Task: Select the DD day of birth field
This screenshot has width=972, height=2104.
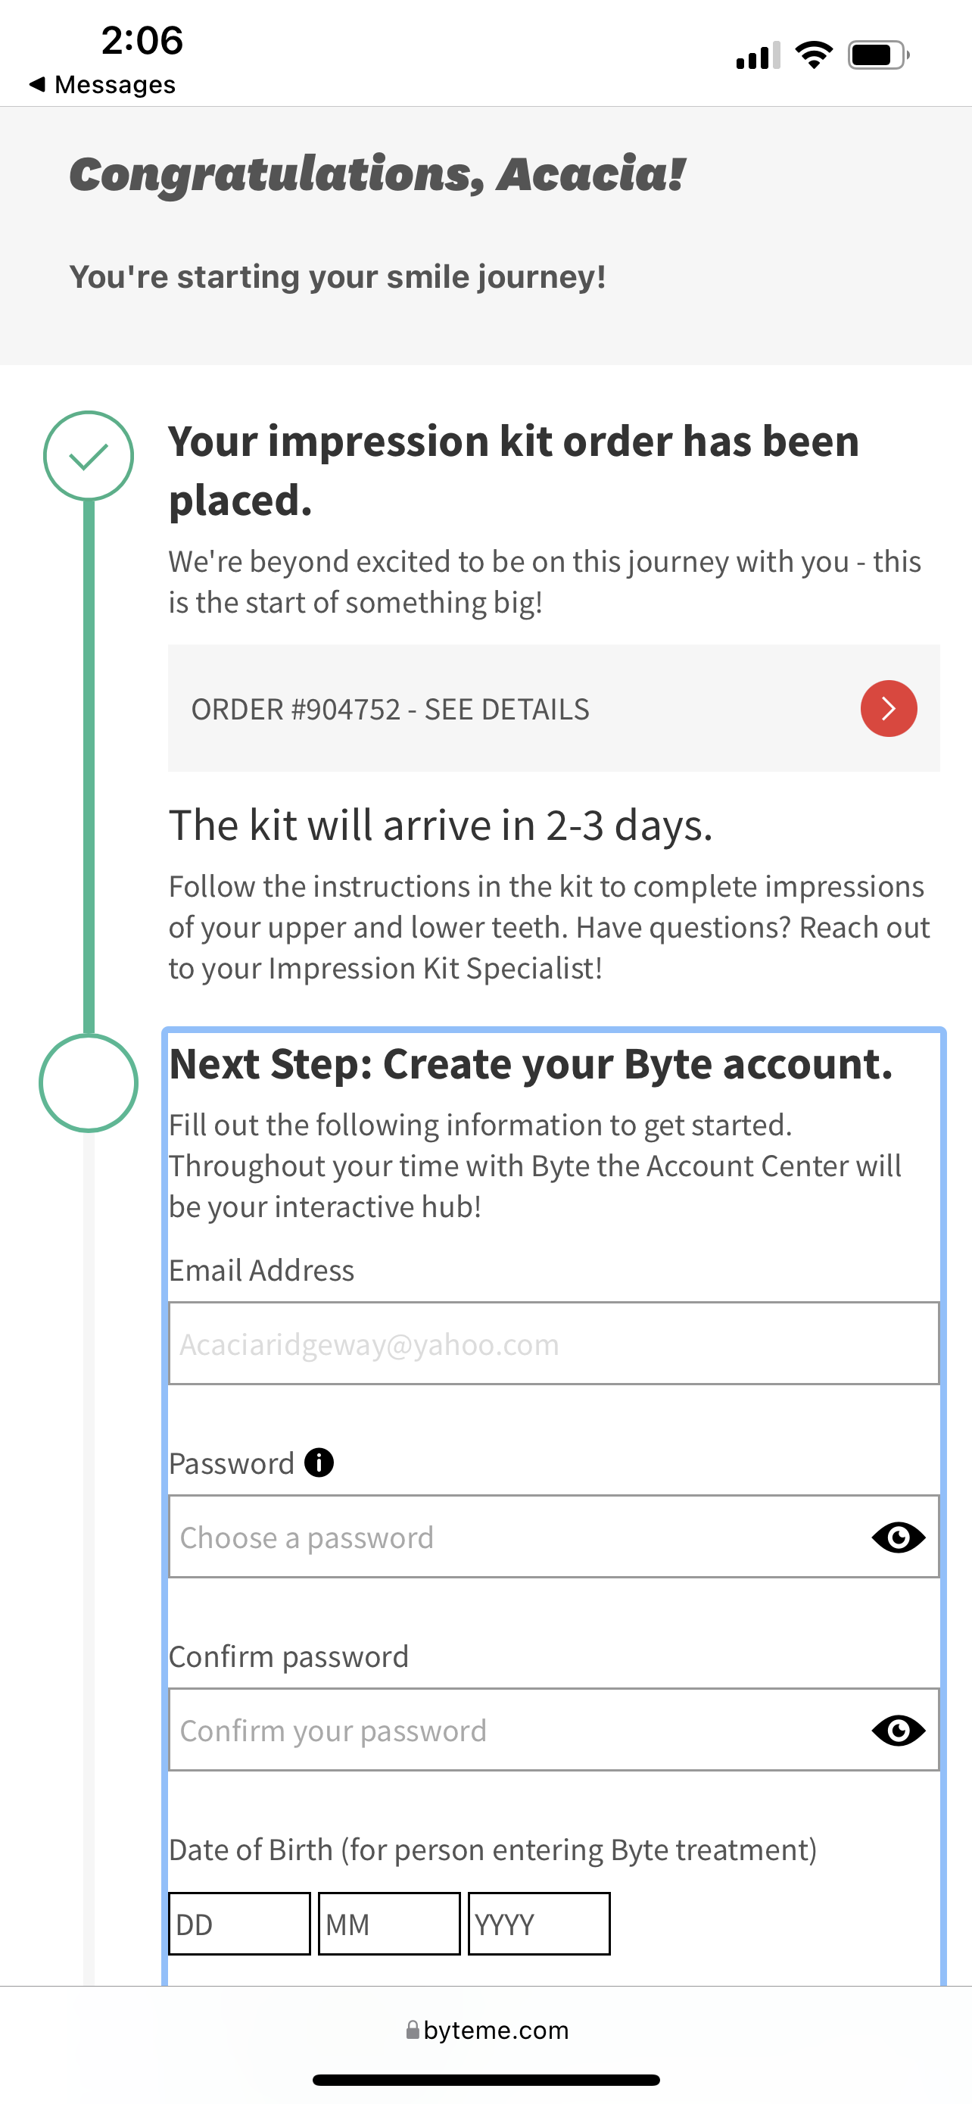Action: point(239,1924)
